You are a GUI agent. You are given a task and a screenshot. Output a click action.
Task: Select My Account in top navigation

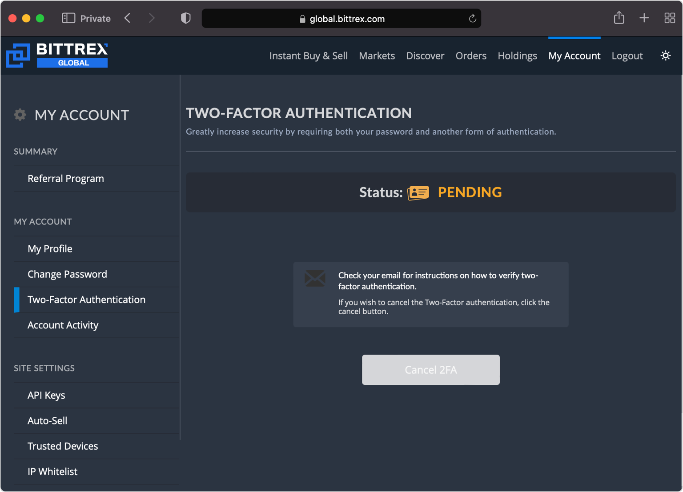click(574, 56)
